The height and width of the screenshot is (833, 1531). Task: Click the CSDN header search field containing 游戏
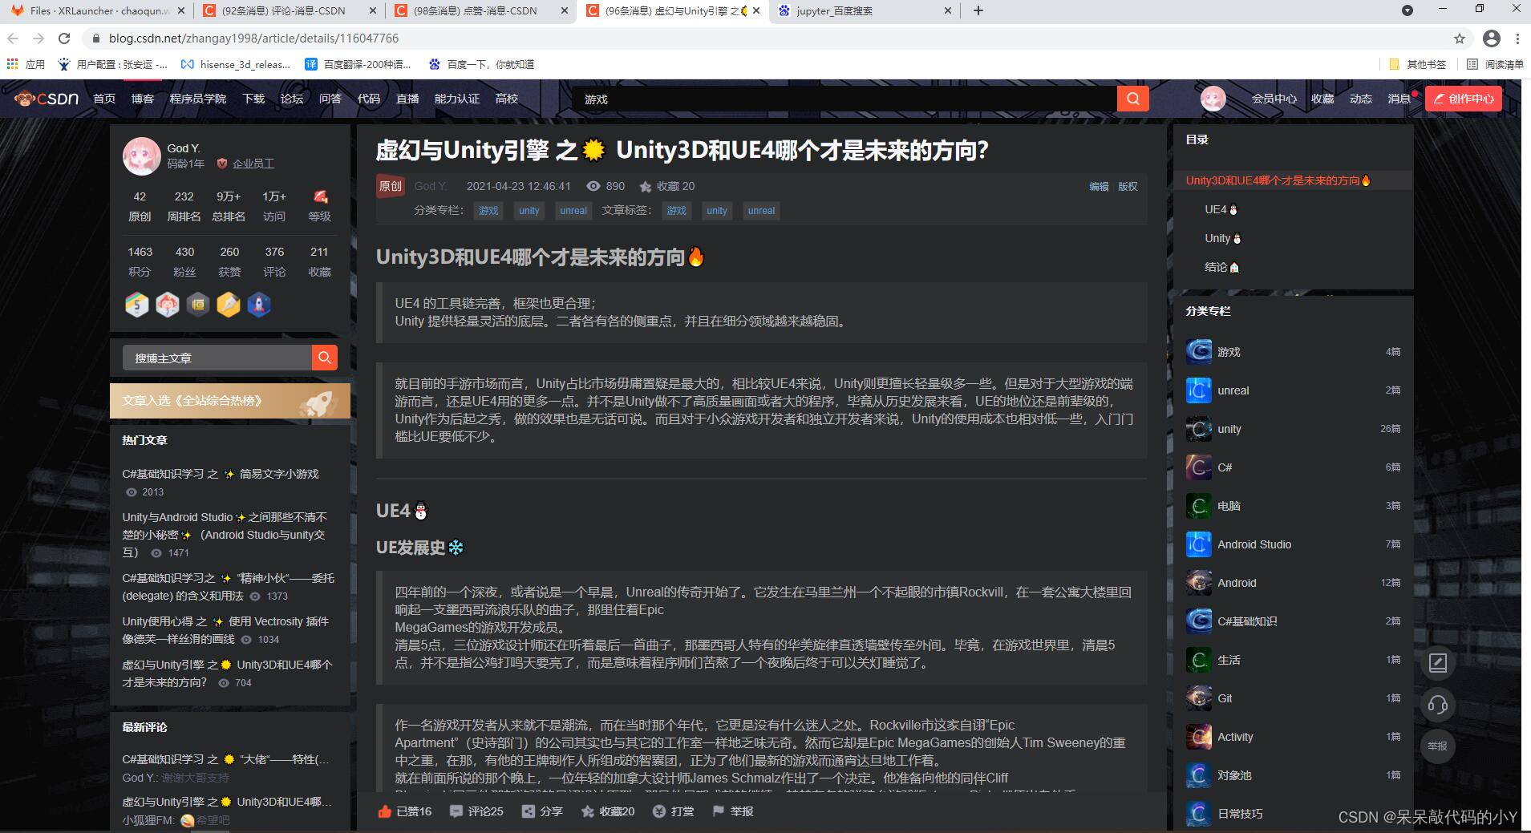[x=844, y=99]
